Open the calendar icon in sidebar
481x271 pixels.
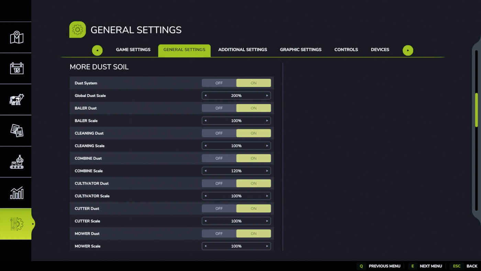16,68
